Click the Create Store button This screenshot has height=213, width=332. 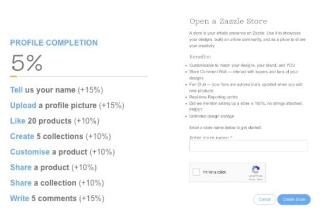(x=294, y=200)
